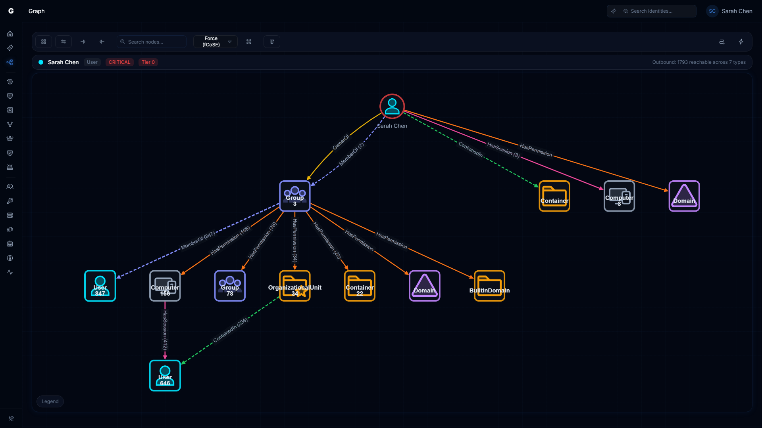Open the activity pulse icon in the sidebar
Image resolution: width=762 pixels, height=428 pixels.
10,272
